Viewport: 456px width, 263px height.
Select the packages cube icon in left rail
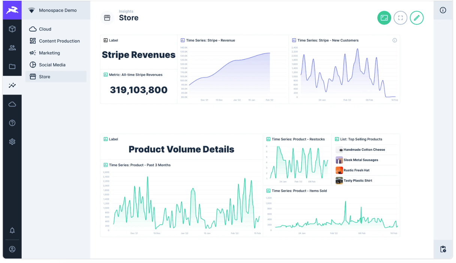(x=12, y=29)
